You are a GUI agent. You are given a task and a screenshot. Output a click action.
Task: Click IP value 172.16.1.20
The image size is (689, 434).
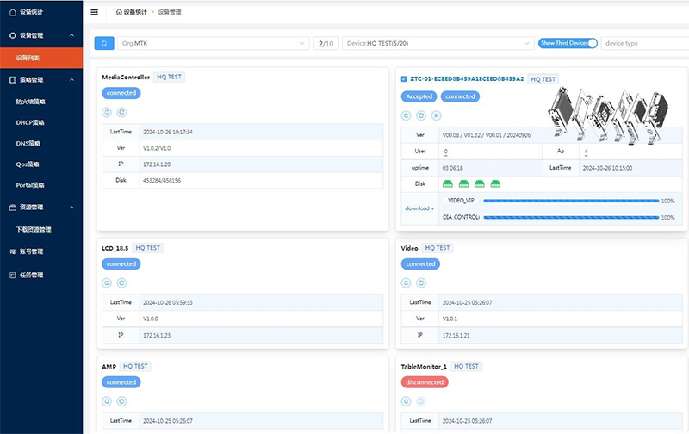tap(157, 164)
